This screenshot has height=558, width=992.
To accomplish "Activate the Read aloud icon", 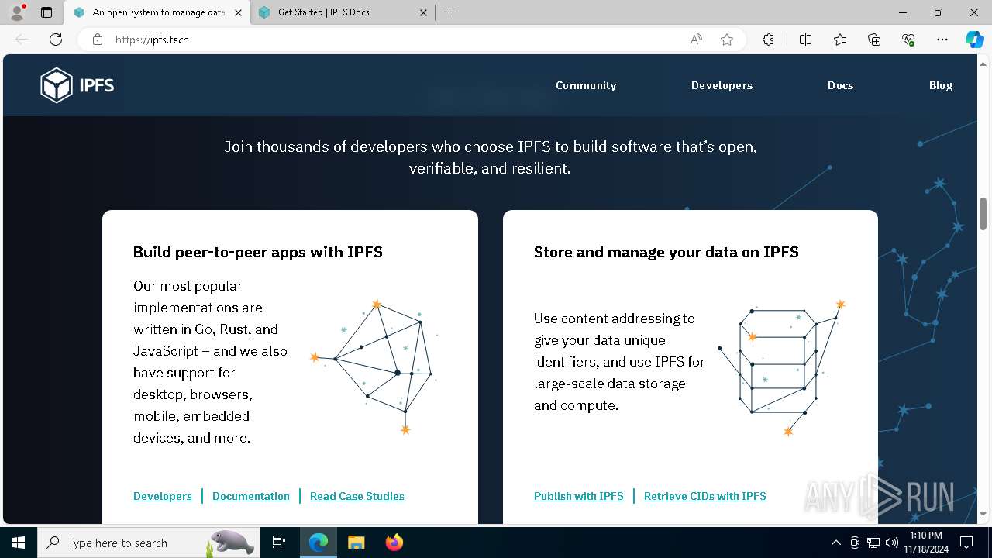I will pos(696,40).
